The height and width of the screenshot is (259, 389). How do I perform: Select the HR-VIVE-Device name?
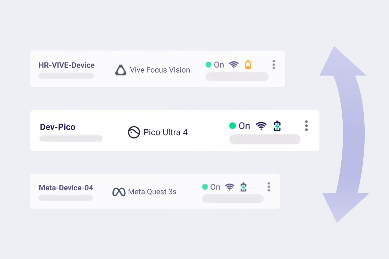pos(66,65)
